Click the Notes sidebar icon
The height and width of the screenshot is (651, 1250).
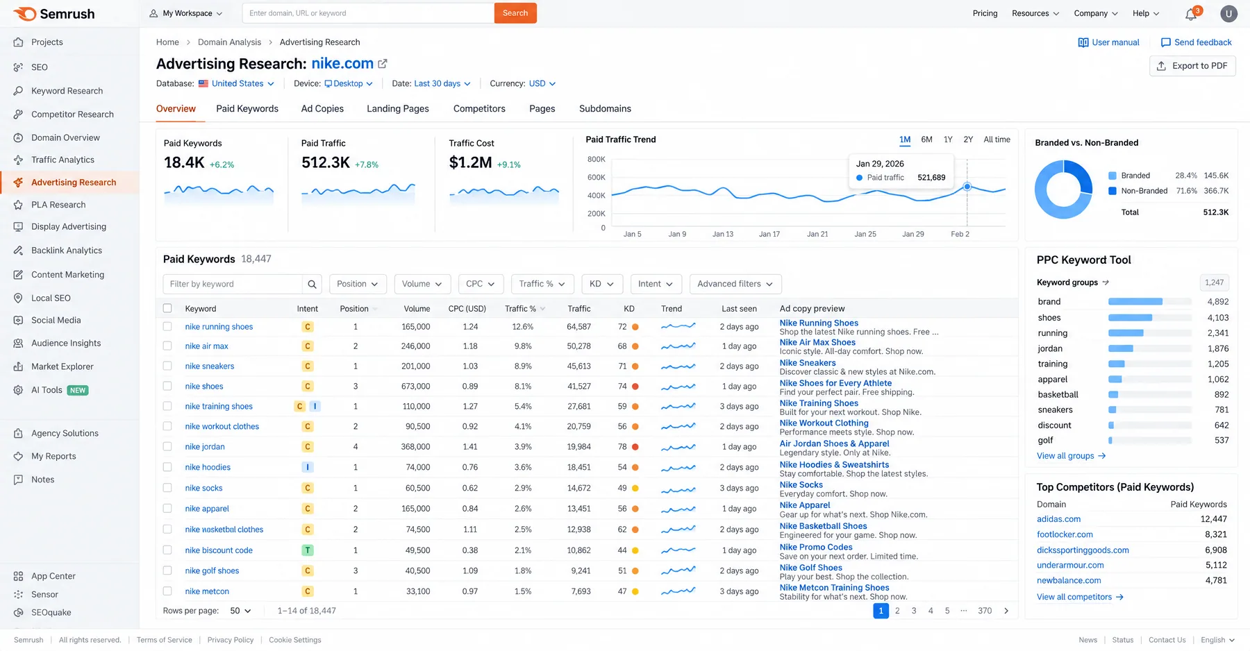(18, 480)
